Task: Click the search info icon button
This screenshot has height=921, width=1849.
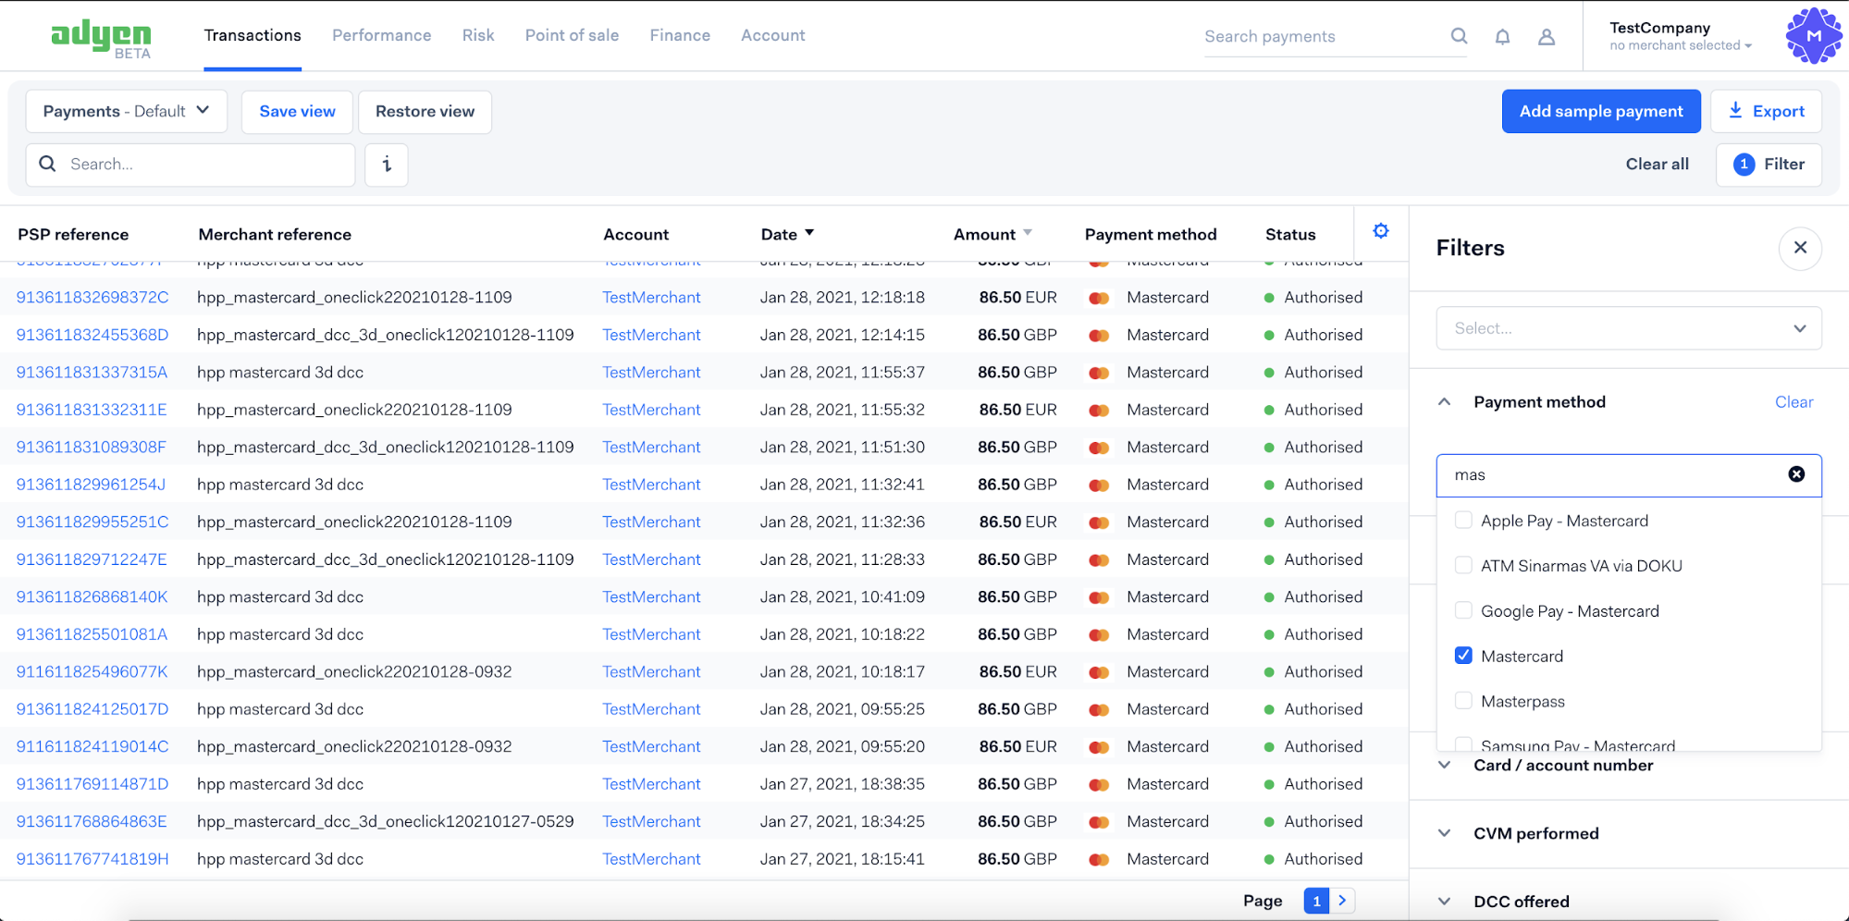Action: pos(387,165)
